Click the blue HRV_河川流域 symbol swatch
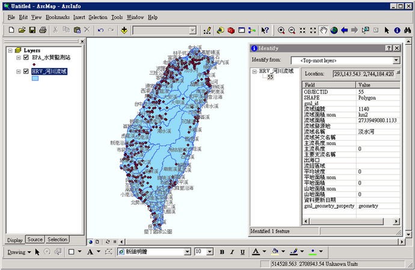 (x=35, y=79)
